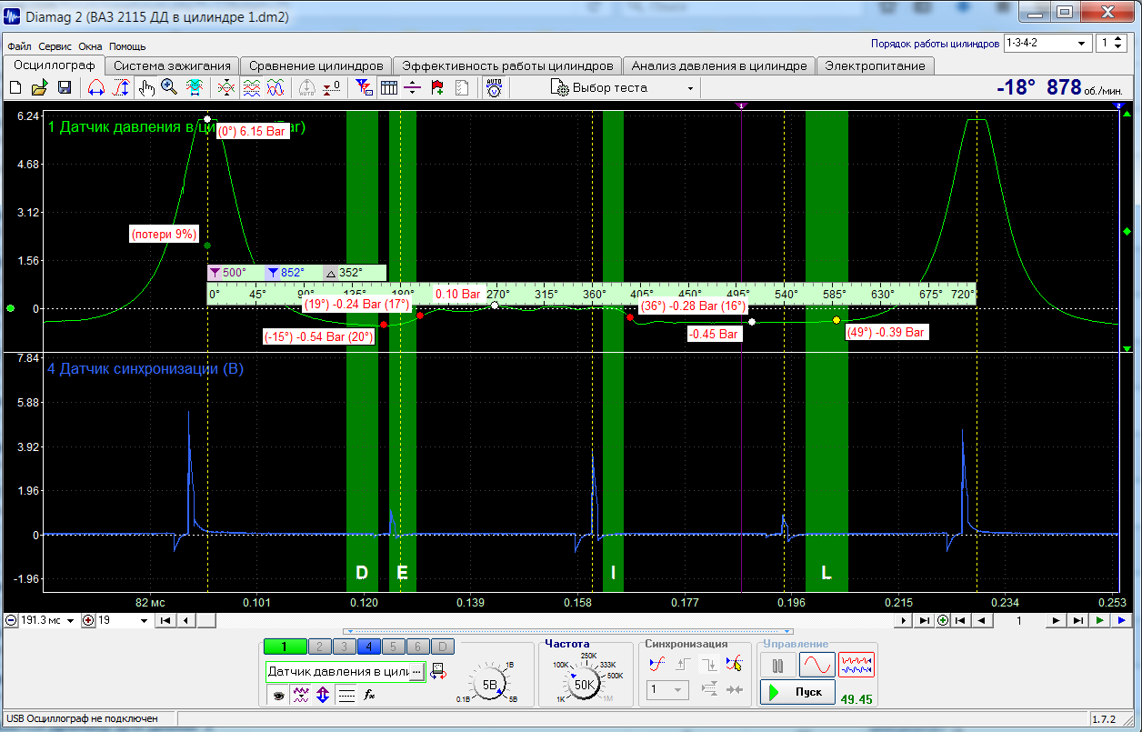The image size is (1142, 732).
Task: Click the zero level marker icon
Action: 333,87
